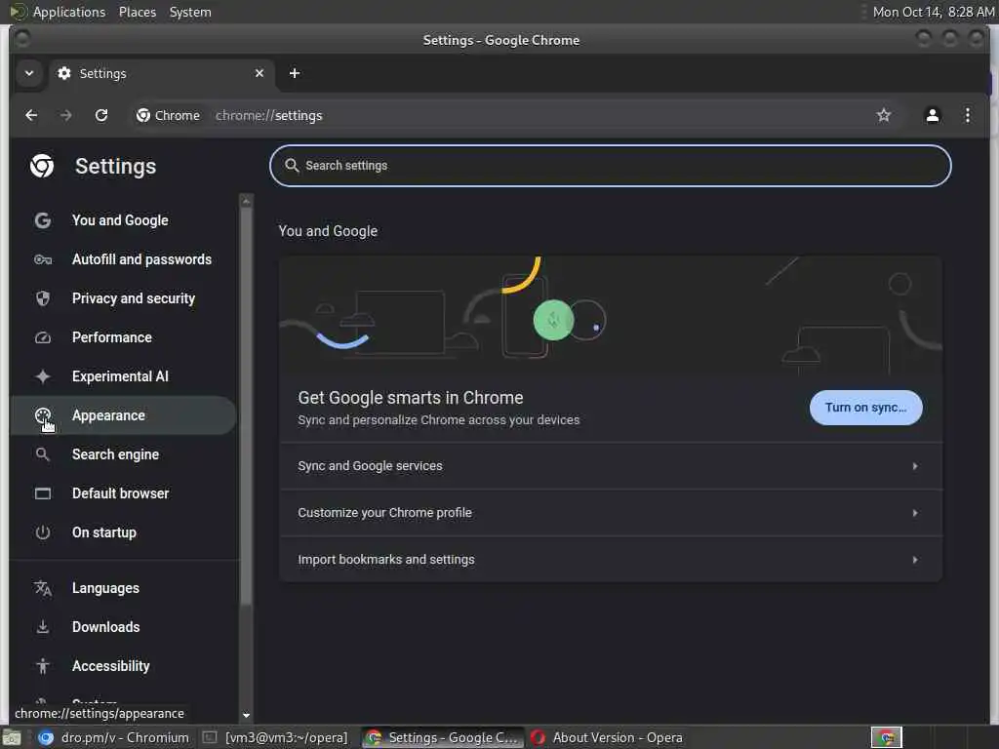This screenshot has width=999, height=749.
Task: Click the Chrome logo beside the Settings title
Action: (42, 166)
